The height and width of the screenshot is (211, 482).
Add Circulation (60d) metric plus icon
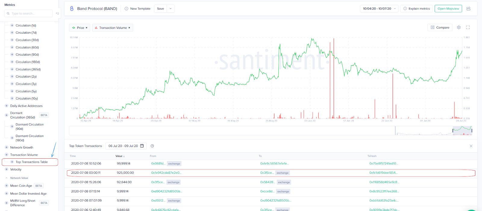[12, 47]
